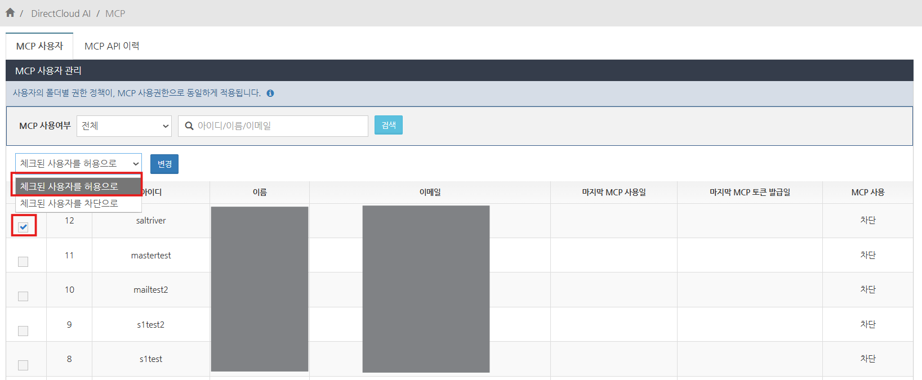The image size is (922, 380).
Task: Go to home via breadcrumb house icon
Action: pyautogui.click(x=10, y=12)
